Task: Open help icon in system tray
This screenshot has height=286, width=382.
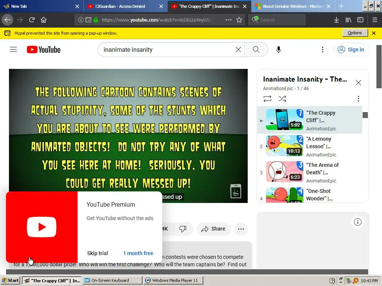Action: pyautogui.click(x=332, y=281)
